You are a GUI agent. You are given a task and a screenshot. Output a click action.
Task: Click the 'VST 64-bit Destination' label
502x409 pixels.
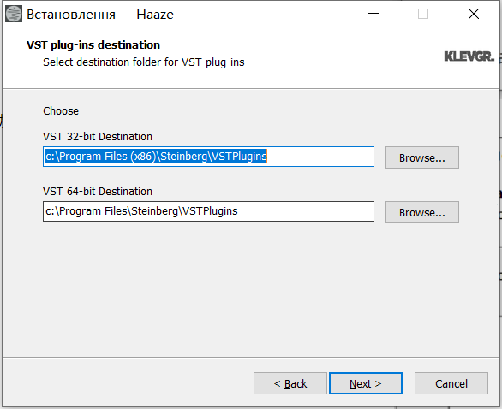point(98,192)
